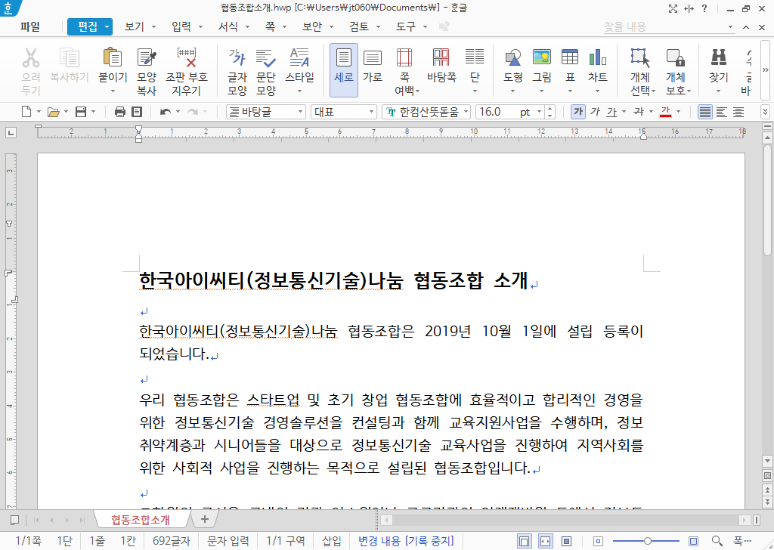
Task: Click the font size stepper up arrow
Action: pos(550,109)
